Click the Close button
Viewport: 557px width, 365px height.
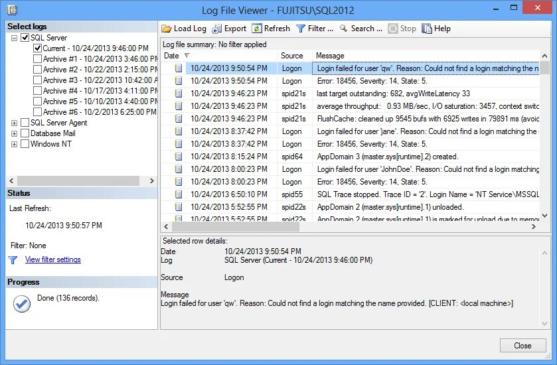point(523,346)
